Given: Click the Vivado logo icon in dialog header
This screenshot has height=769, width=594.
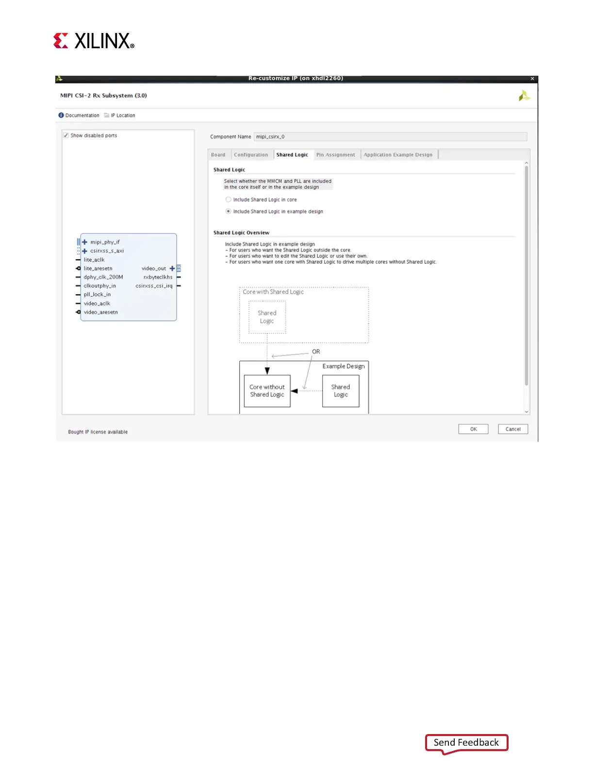Looking at the screenshot, I should [524, 96].
